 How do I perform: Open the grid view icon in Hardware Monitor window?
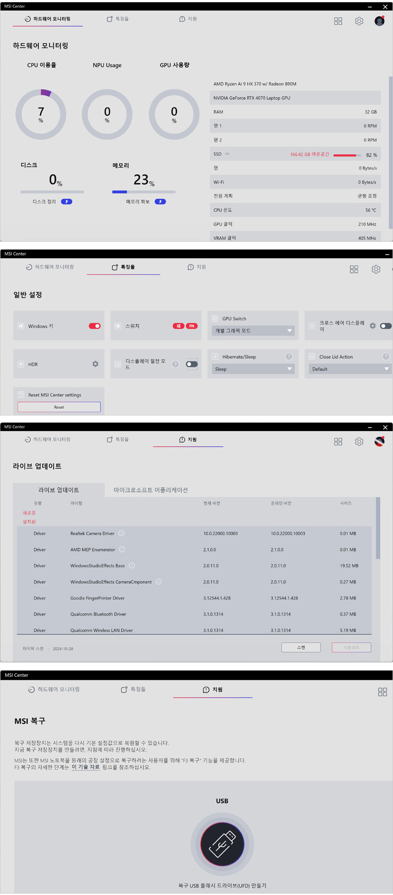coord(338,21)
